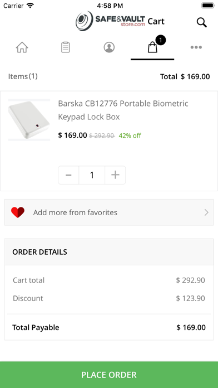Select the quantity field showing 1
The width and height of the screenshot is (218, 388).
coord(92,175)
